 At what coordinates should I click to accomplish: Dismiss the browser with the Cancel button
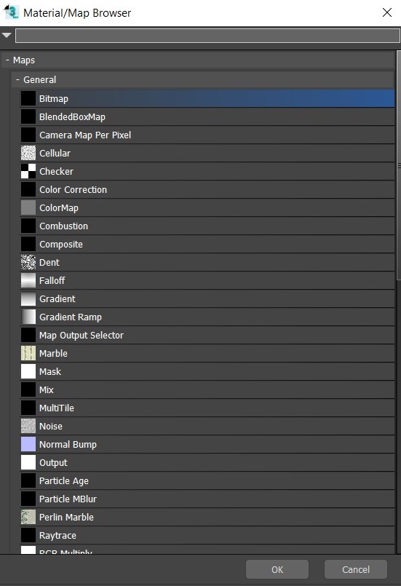click(x=355, y=569)
